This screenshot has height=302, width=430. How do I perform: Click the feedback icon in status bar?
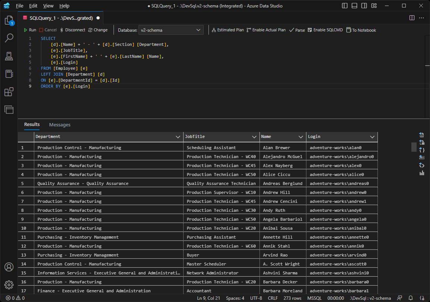coord(399,298)
